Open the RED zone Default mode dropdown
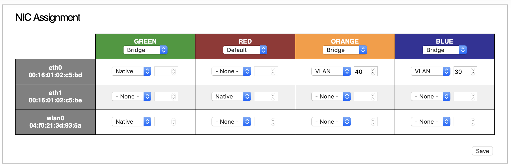 pyautogui.click(x=245, y=50)
